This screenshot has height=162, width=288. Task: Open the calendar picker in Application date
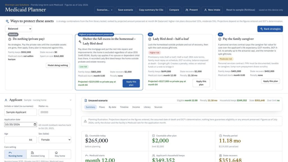click(35, 125)
